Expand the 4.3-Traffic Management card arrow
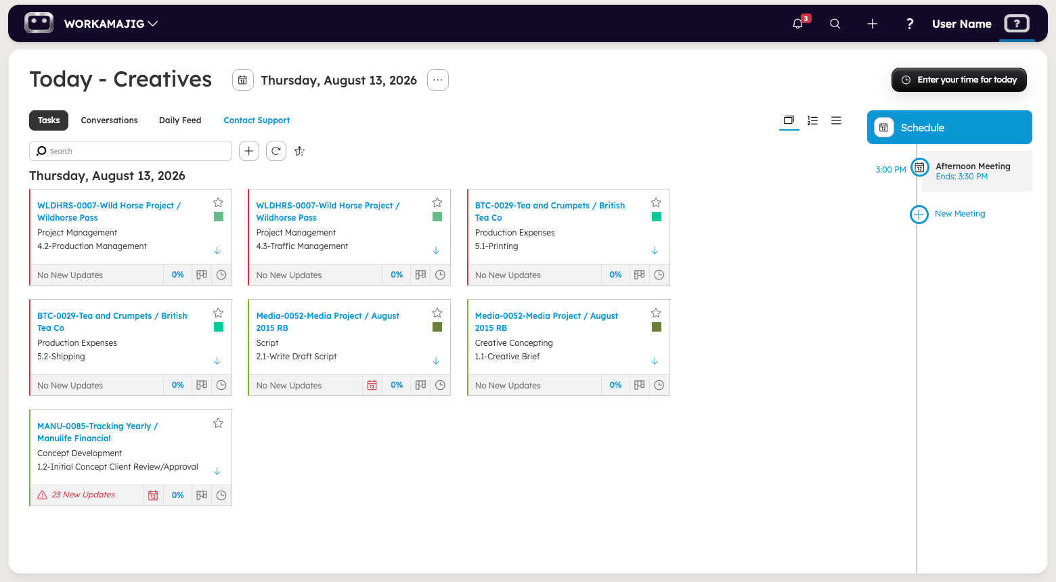The width and height of the screenshot is (1056, 582). tap(436, 250)
